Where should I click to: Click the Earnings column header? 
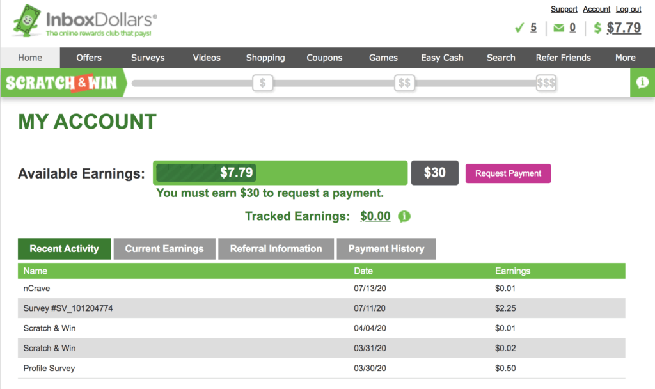point(512,271)
